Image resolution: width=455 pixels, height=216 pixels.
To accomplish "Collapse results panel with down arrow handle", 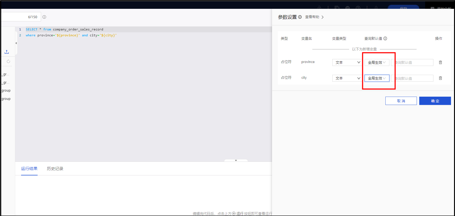I will click(236, 160).
